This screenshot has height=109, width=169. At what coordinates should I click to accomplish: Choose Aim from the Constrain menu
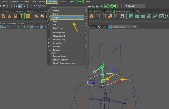click(54, 24)
